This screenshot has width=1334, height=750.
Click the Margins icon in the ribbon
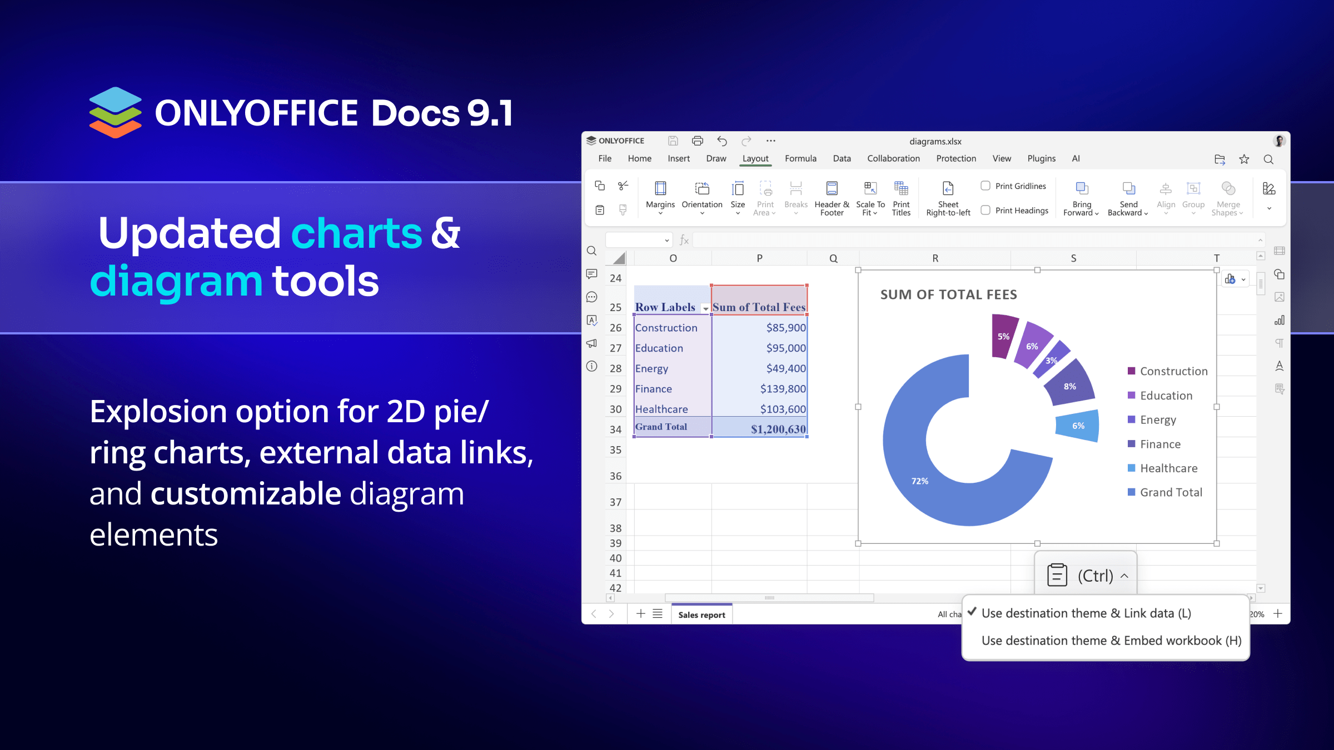tap(660, 189)
